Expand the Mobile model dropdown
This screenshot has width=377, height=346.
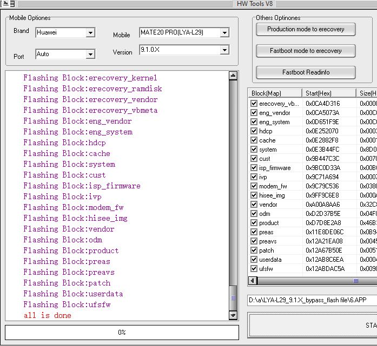[224, 33]
